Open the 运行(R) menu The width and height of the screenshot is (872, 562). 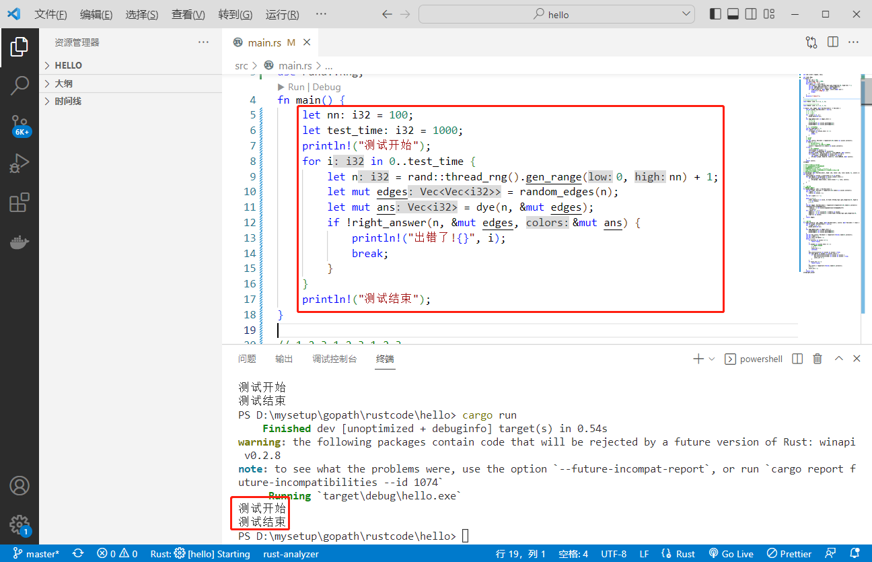coord(283,14)
